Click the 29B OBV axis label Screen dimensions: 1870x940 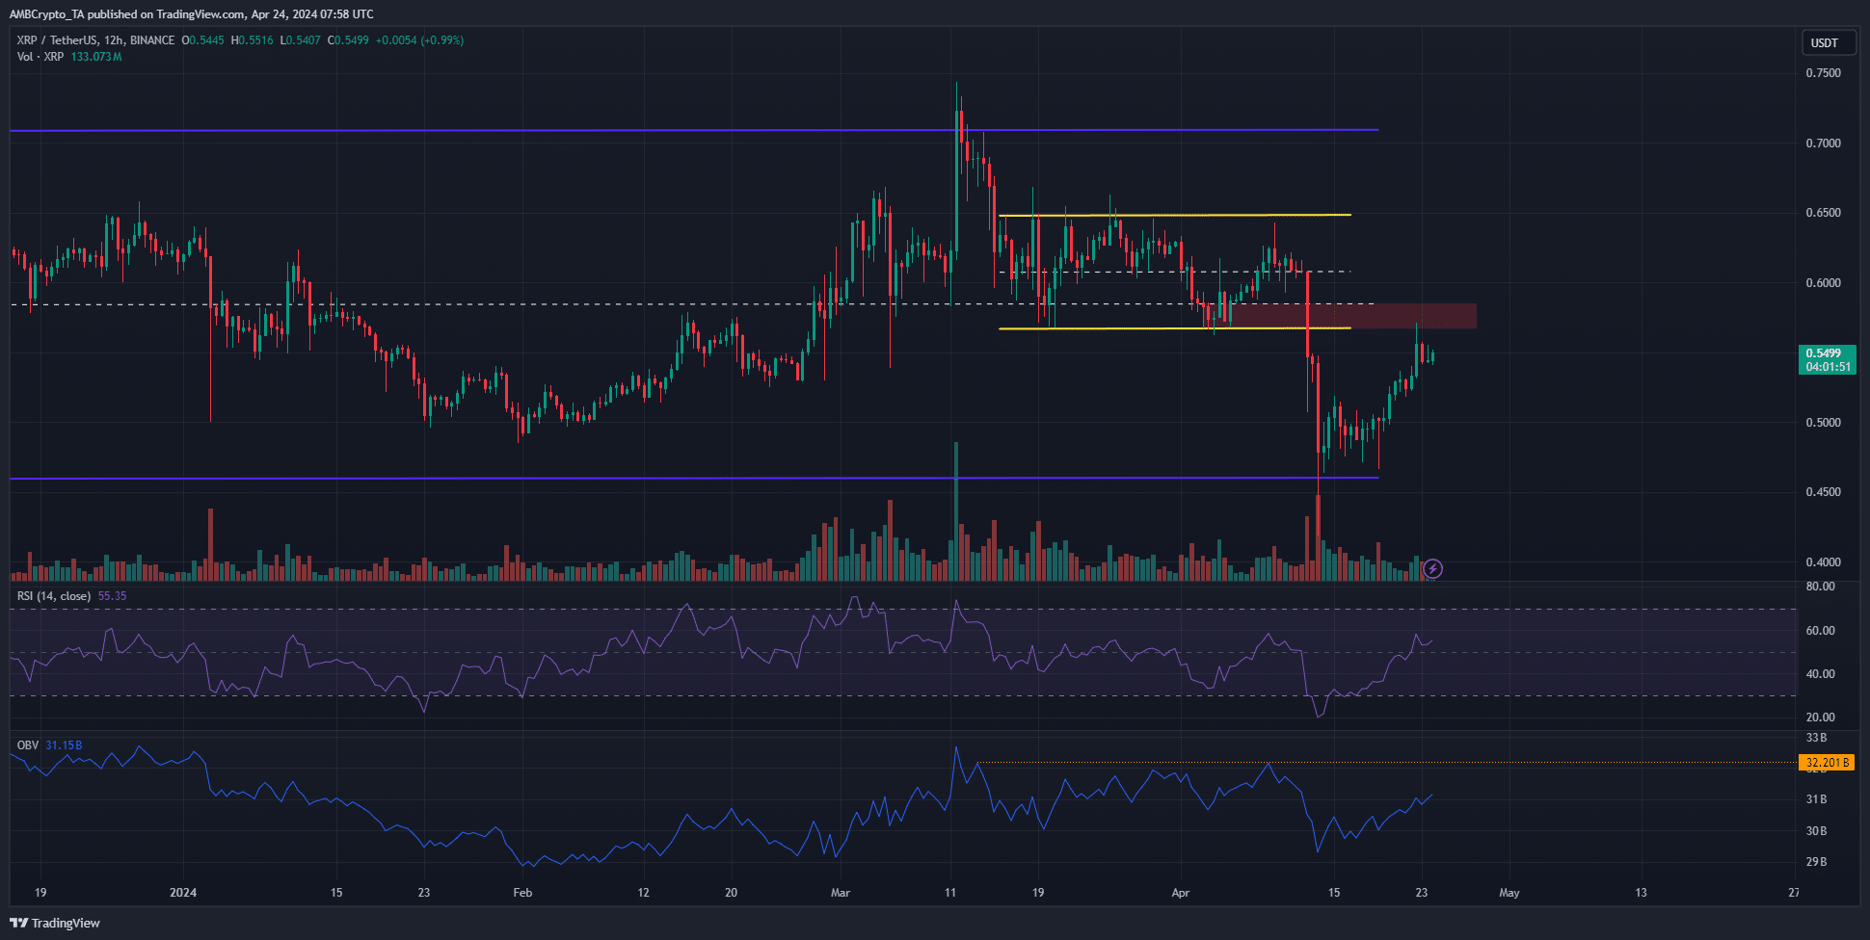point(1816,862)
